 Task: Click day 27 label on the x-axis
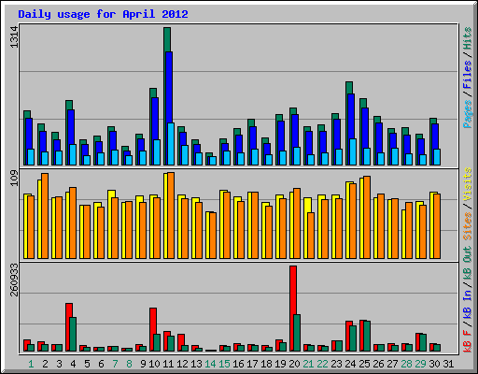[x=392, y=364]
